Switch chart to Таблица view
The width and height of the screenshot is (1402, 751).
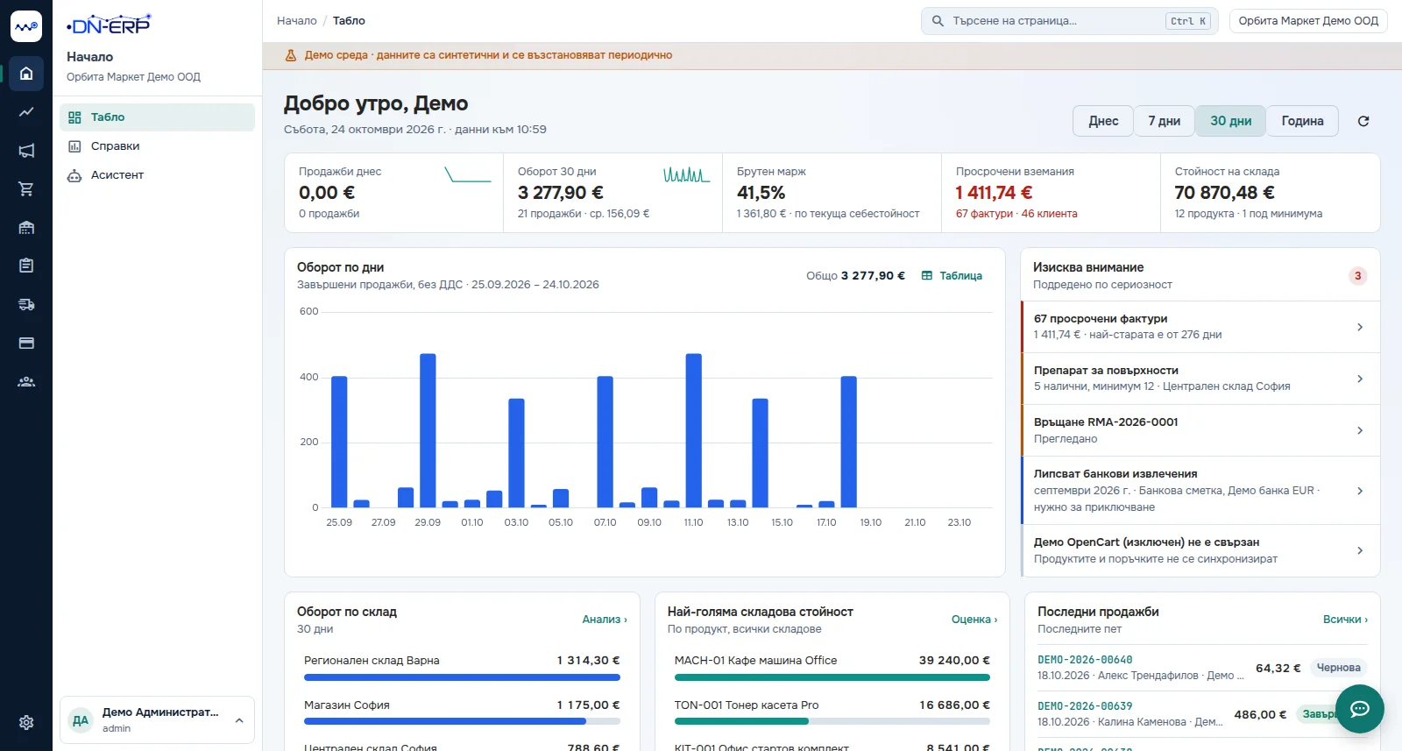pyautogui.click(x=952, y=276)
